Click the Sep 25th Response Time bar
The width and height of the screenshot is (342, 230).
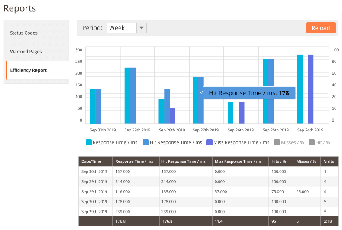pyautogui.click(x=265, y=92)
